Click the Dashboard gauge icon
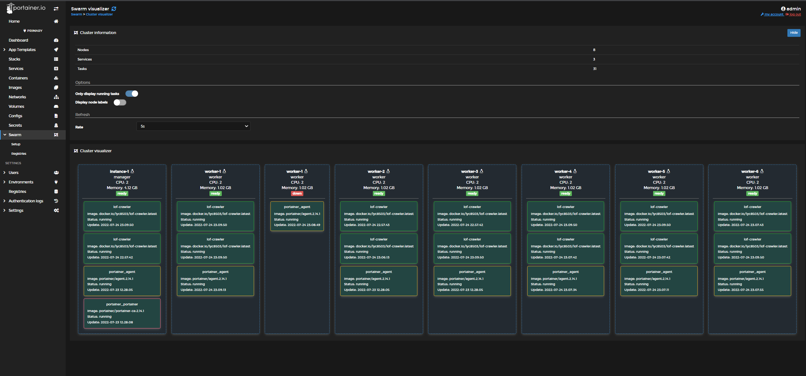806x376 pixels. pyautogui.click(x=56, y=40)
